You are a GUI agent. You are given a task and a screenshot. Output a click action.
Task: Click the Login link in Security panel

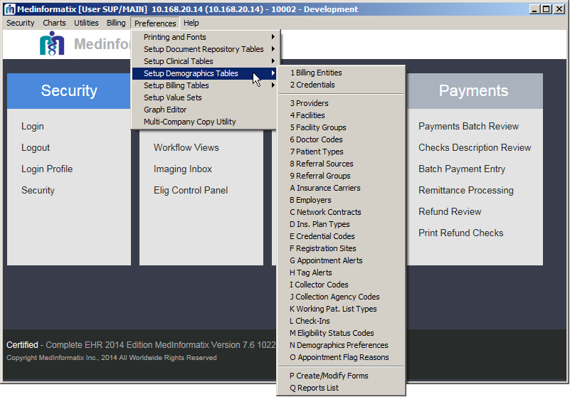(x=33, y=126)
